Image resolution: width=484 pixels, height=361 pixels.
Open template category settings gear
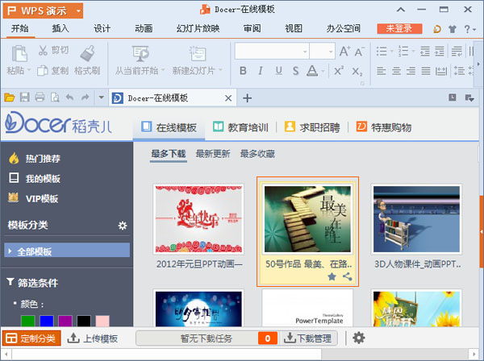(123, 226)
